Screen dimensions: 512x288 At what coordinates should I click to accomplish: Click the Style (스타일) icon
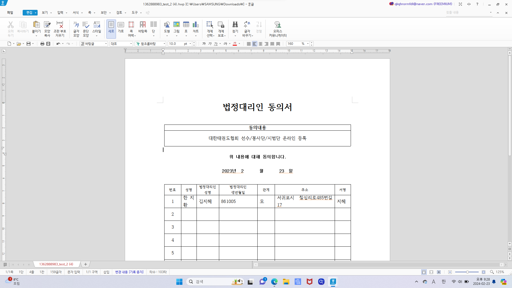[x=97, y=25]
